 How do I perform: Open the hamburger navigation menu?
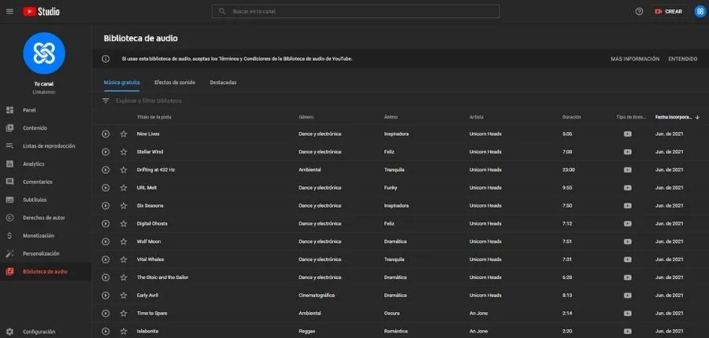tap(9, 12)
